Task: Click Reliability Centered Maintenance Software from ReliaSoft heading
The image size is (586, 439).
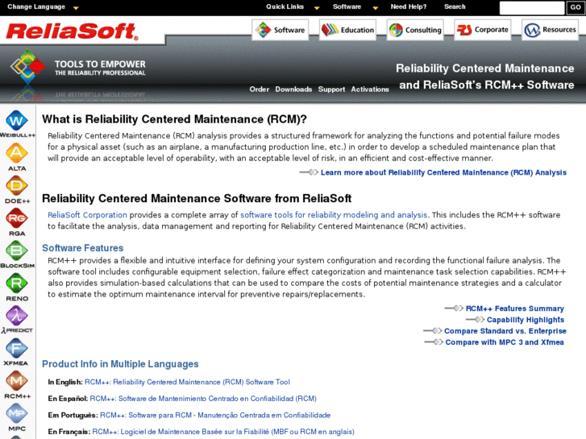Action: coord(197,198)
